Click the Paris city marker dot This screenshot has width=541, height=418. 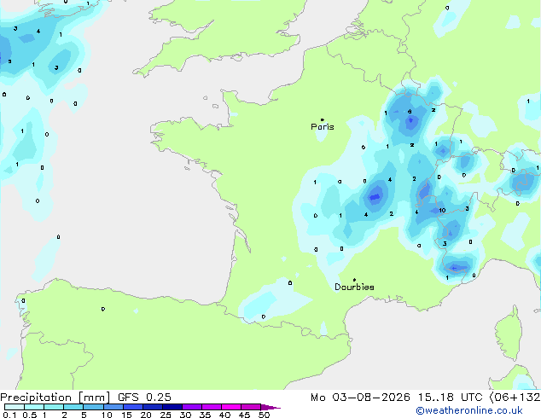point(323,119)
